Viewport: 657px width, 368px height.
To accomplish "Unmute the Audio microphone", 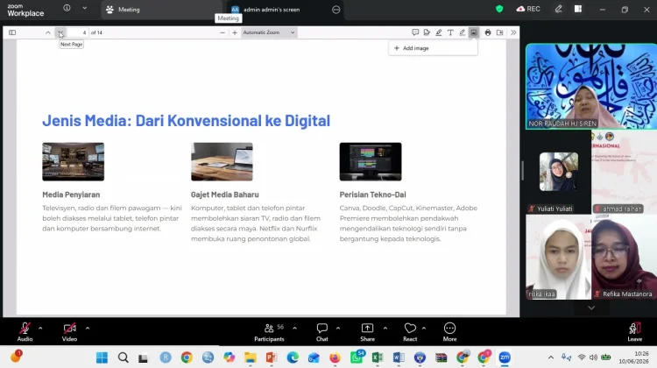I will [25, 332].
